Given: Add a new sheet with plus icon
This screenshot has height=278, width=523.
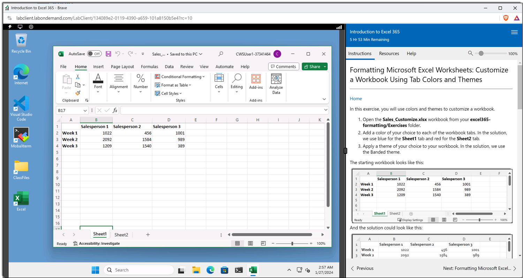Looking at the screenshot, I should click(148, 235).
